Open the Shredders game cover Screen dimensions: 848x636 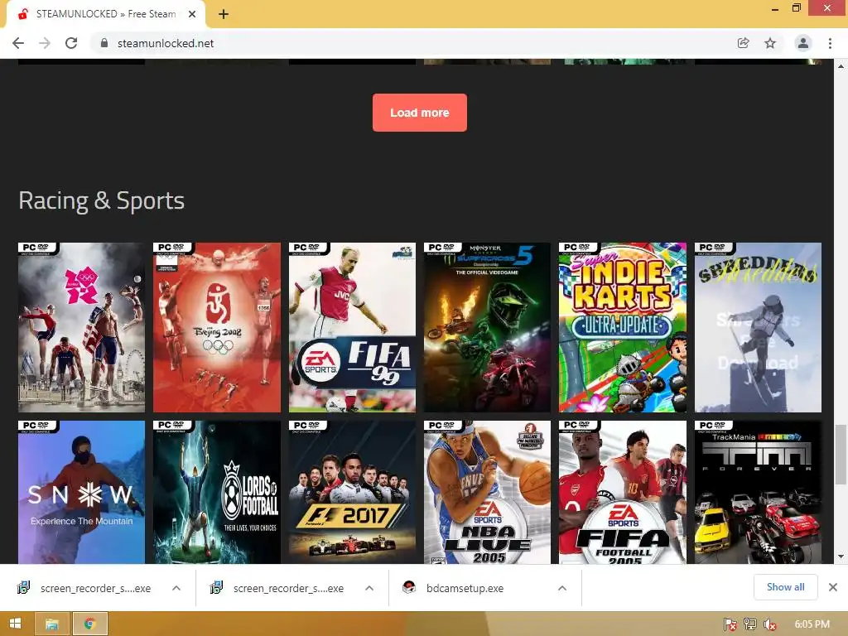tap(758, 327)
